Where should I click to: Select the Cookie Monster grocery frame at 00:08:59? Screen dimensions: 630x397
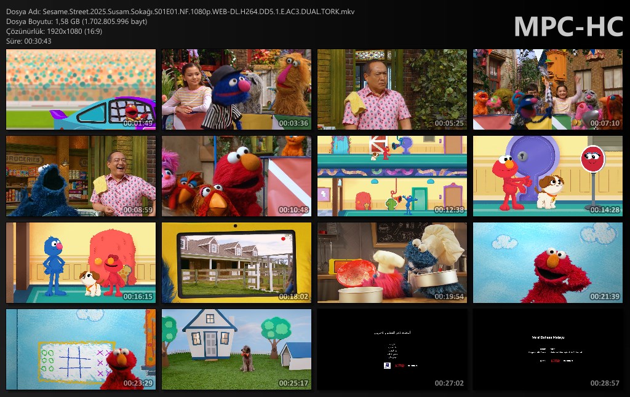[81, 176]
